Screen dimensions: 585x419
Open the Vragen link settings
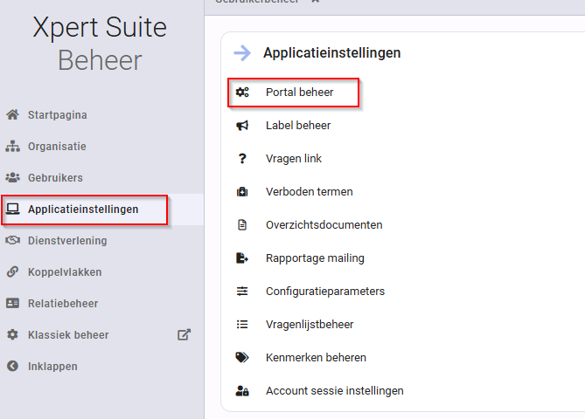[x=294, y=158]
